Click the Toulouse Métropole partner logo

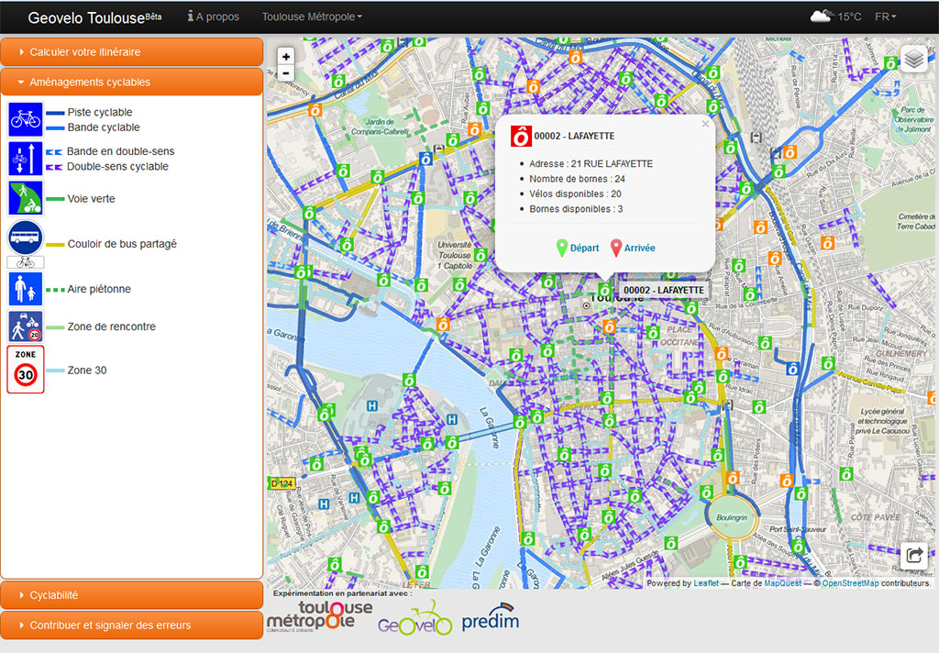319,617
